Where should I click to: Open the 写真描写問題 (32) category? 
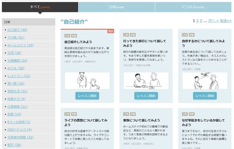pos(20,137)
